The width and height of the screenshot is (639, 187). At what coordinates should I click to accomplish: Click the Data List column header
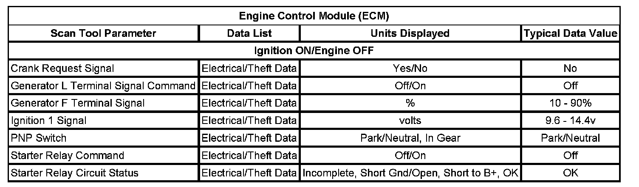(249, 33)
